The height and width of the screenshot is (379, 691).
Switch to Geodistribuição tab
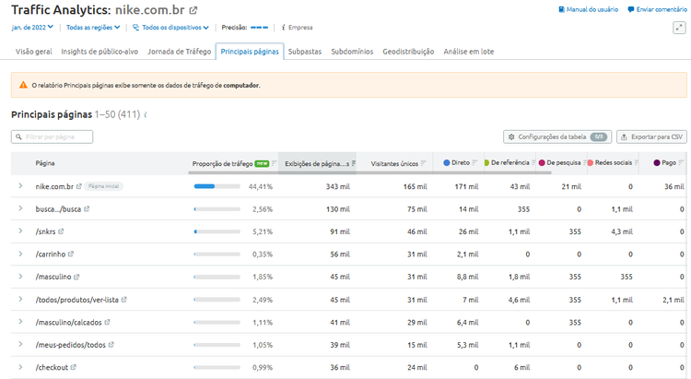tap(408, 52)
